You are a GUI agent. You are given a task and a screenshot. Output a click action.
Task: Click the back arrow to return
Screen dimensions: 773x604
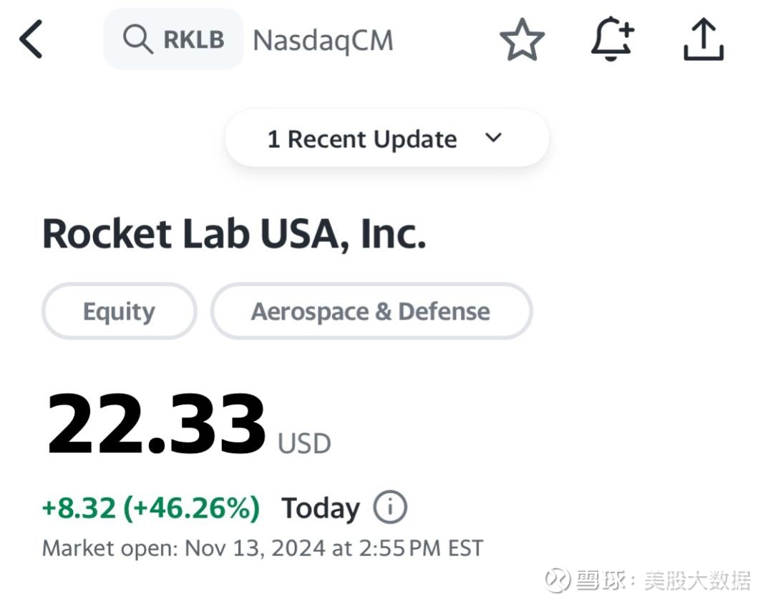[x=30, y=39]
